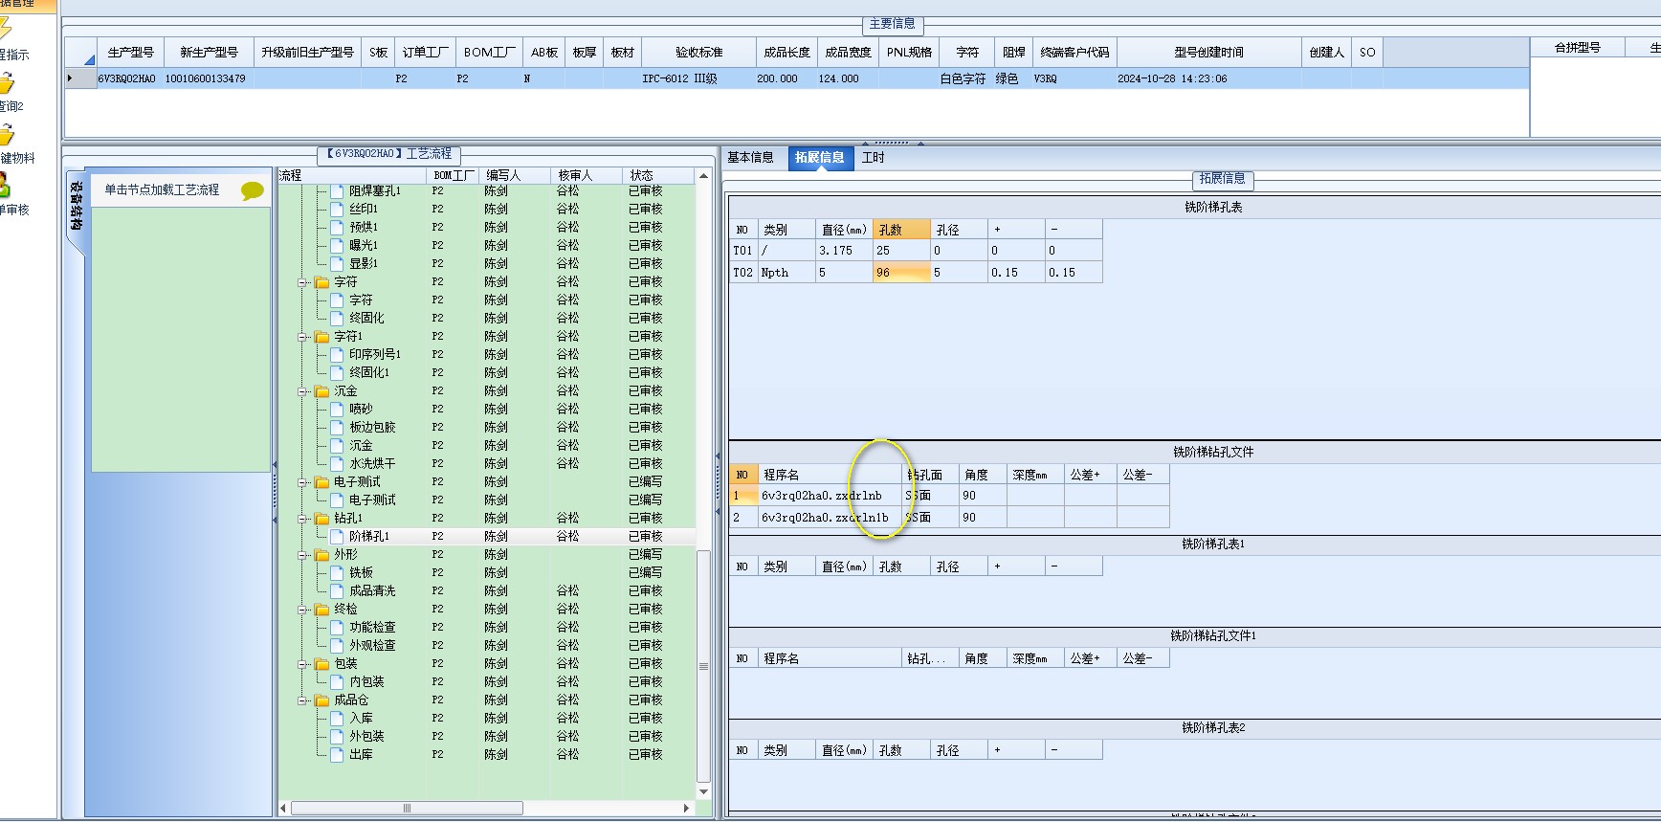
Task: Click the 字符 yellow folder icon
Action: click(322, 282)
